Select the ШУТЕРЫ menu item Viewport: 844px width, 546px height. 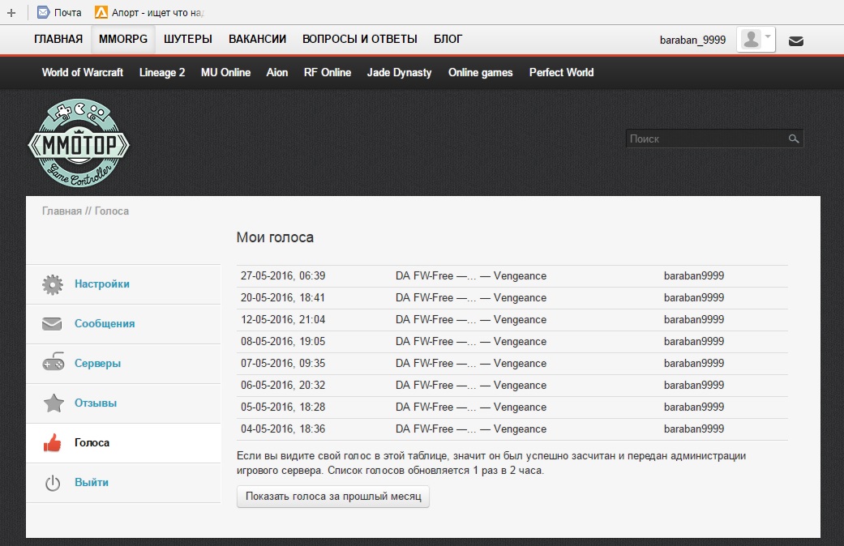[x=188, y=39]
